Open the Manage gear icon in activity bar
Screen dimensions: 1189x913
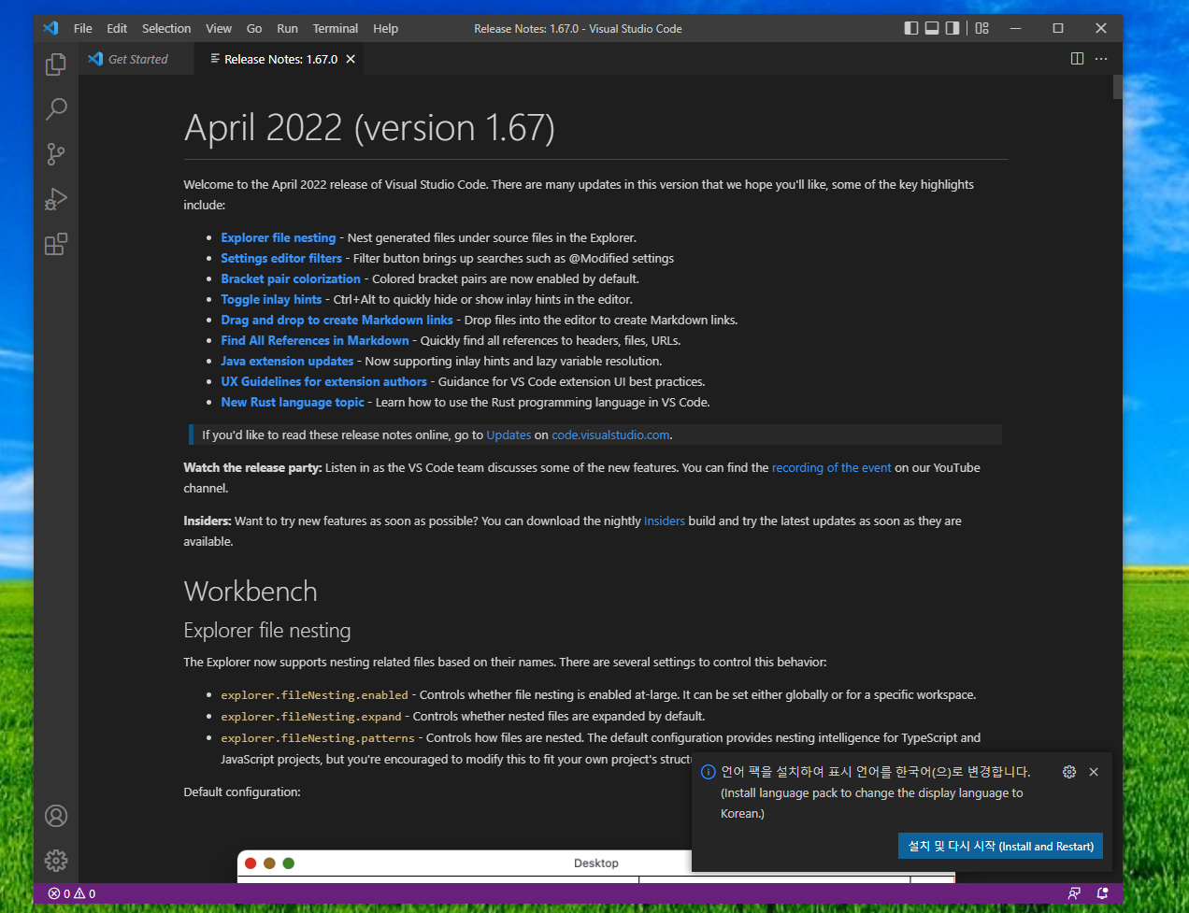(x=56, y=861)
